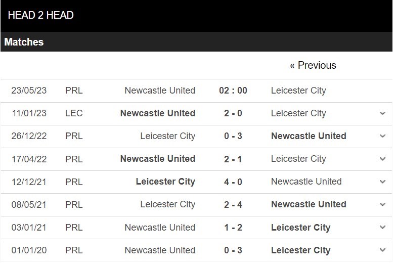Image resolution: width=395 pixels, height=268 pixels.
Task: Expand the 11/01/23 LEC match details chevron
Action: [382, 113]
